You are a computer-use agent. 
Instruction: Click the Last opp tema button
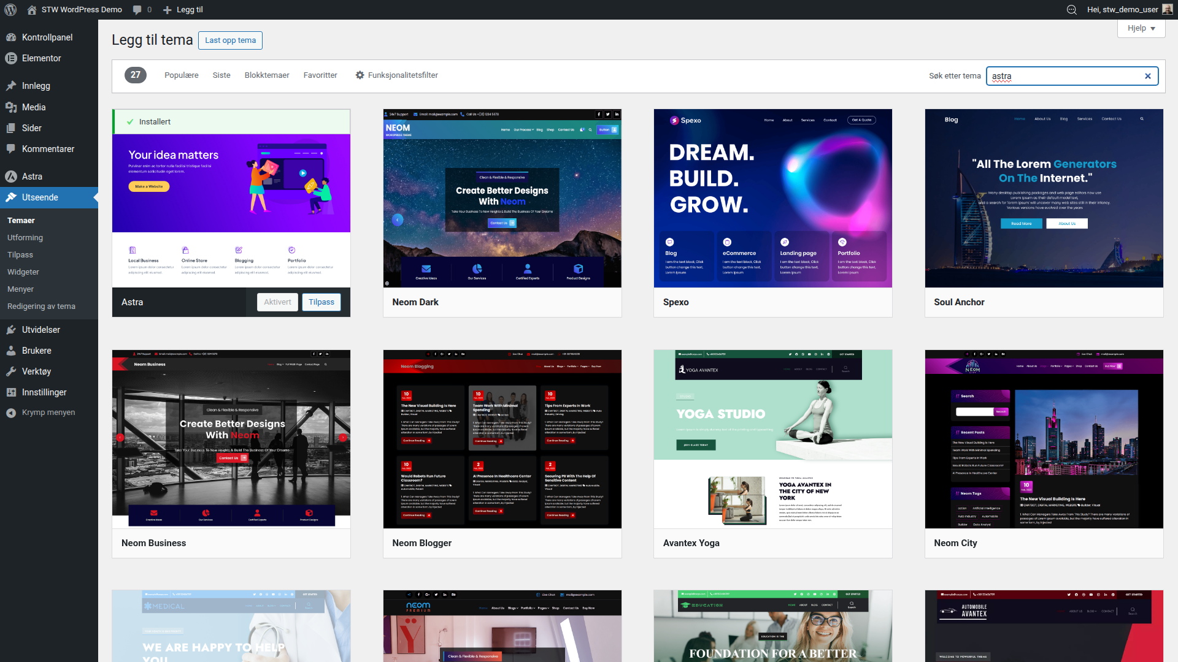point(230,40)
